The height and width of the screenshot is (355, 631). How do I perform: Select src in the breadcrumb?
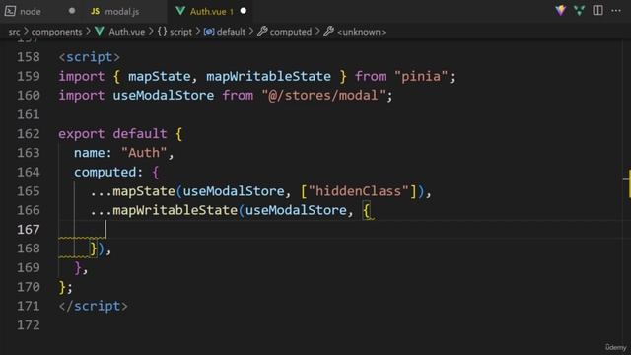click(x=14, y=32)
